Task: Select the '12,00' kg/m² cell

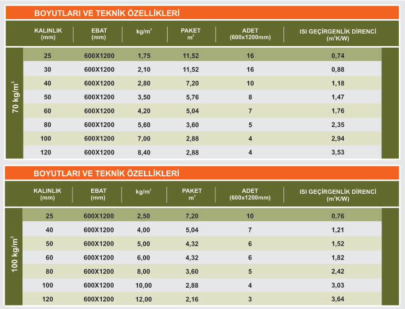Action: pos(143,299)
